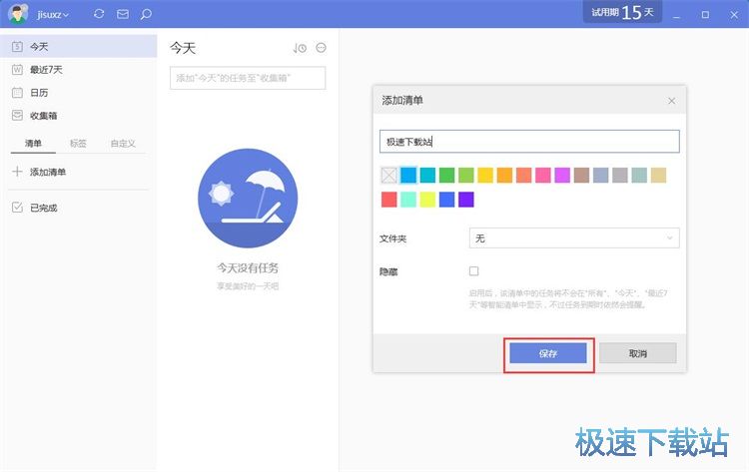Screen dimensions: 749x472
Task: Click the 收集箱 inbox icon
Action: coord(17,116)
